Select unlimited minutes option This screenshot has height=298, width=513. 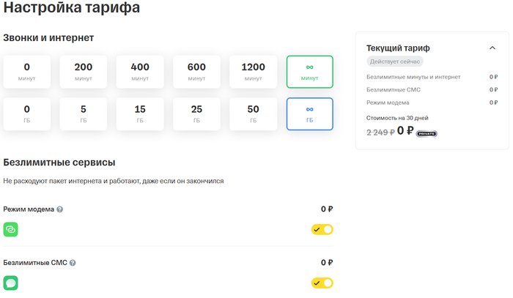point(310,71)
